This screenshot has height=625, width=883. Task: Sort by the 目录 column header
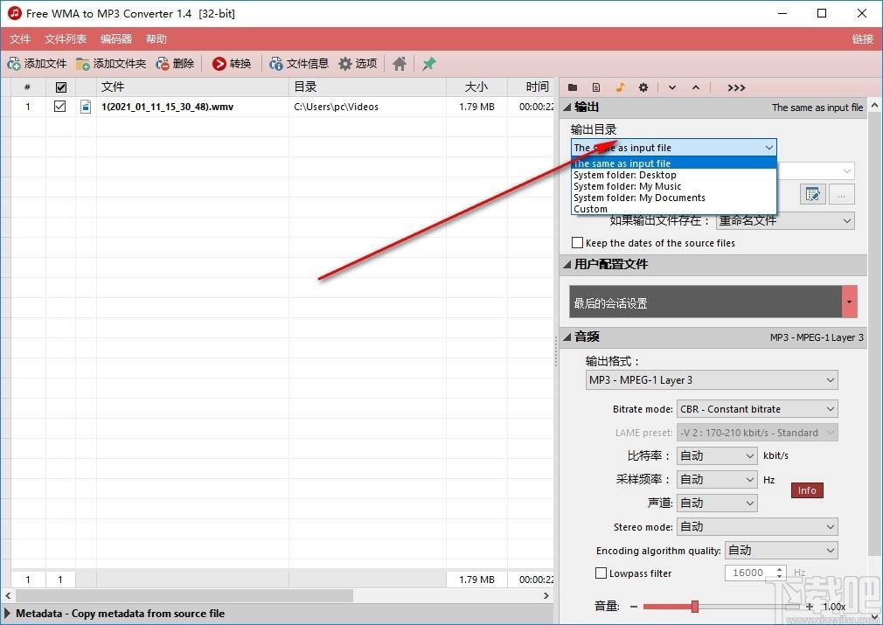coord(368,87)
